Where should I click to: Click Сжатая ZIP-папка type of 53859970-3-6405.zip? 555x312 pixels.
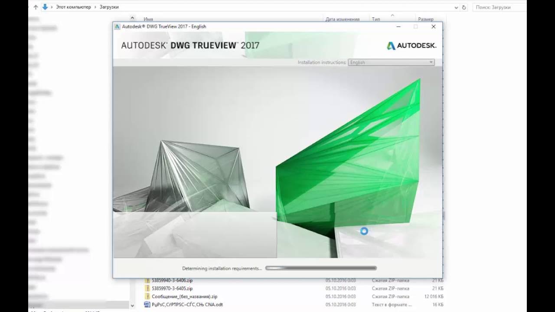click(390, 288)
